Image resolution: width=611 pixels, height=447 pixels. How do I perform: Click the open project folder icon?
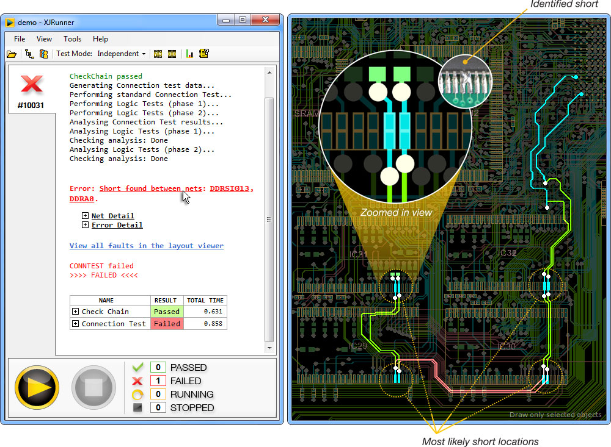[12, 54]
